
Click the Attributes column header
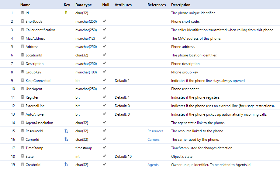coord(123,5)
